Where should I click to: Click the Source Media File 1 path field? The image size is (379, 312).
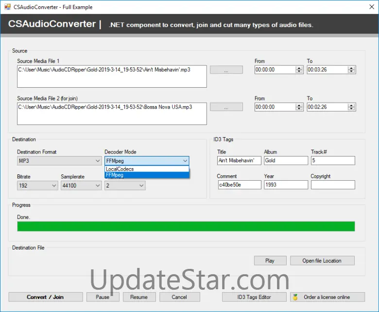112,77
